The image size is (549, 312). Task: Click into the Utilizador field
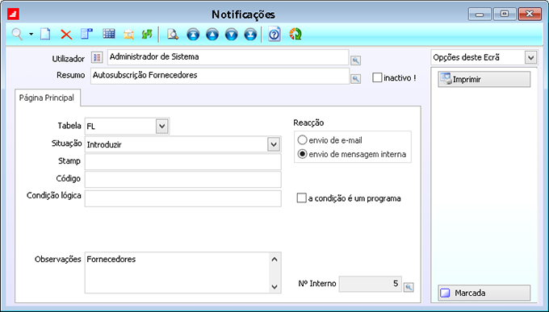[228, 57]
